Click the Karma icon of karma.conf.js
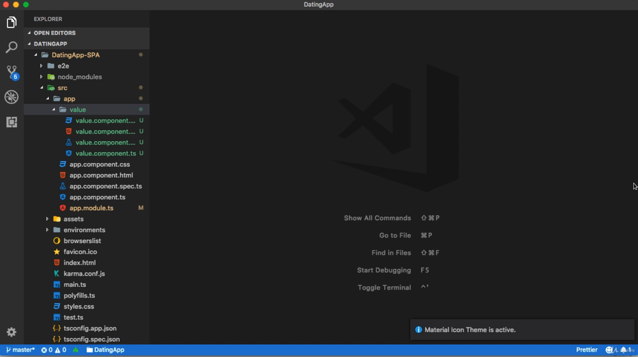Screen dimensions: 638x357 point(57,274)
